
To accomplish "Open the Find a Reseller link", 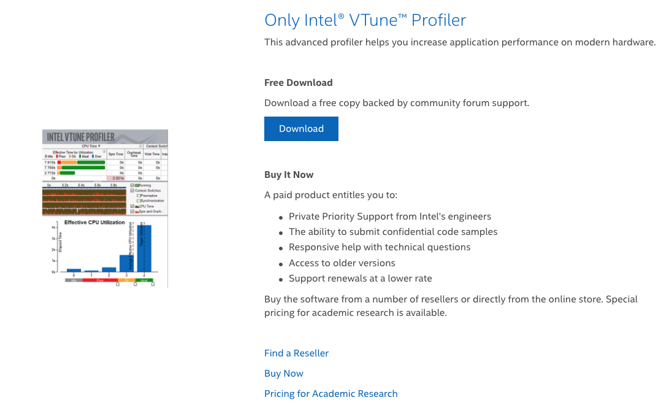I will pyautogui.click(x=296, y=353).
